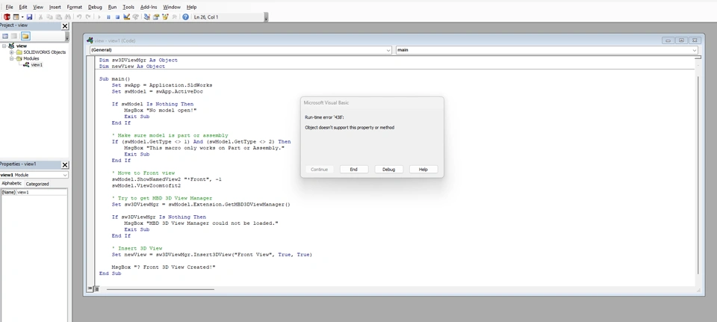Viewport: 717px width, 322px height.
Task: Click the End button in the error dialog
Action: pyautogui.click(x=353, y=170)
